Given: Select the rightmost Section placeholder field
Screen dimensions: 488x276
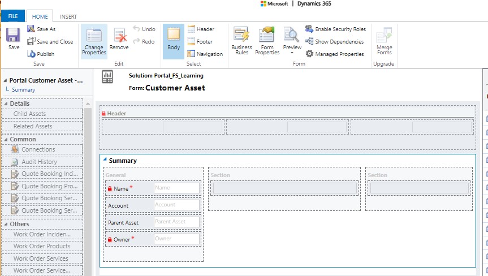Looking at the screenshot, I should (419, 188).
